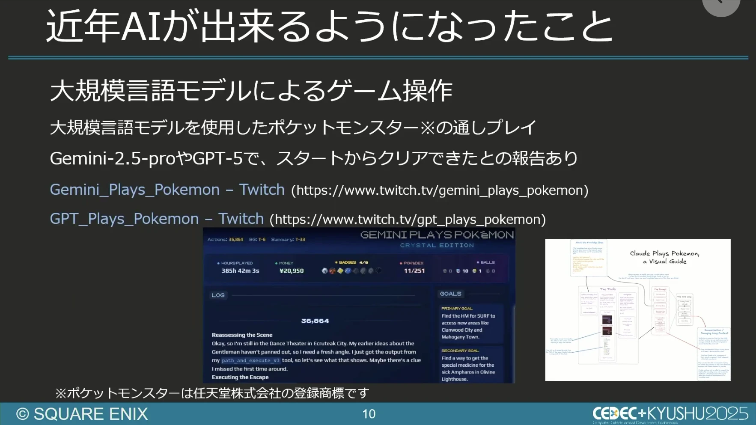
Task: Click the ball icon next to count 10
Action: click(x=458, y=271)
